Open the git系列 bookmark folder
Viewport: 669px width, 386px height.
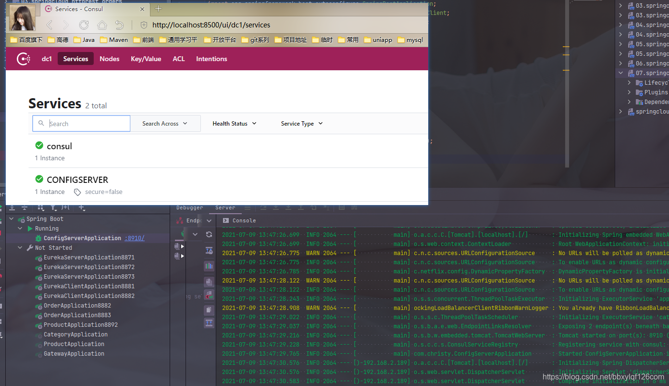click(x=255, y=40)
